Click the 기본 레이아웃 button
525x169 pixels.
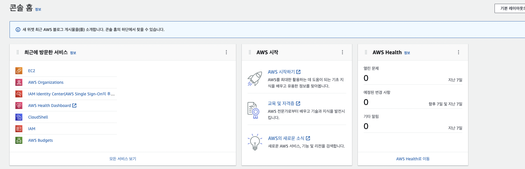coord(510,8)
